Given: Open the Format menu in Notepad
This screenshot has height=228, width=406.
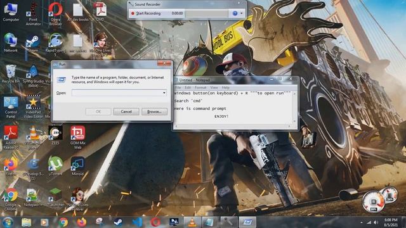Looking at the screenshot, I should (200, 87).
